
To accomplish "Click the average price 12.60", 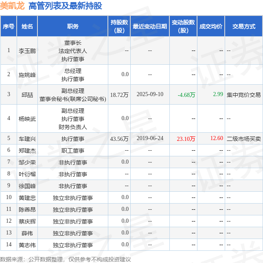I will [x=217, y=138].
